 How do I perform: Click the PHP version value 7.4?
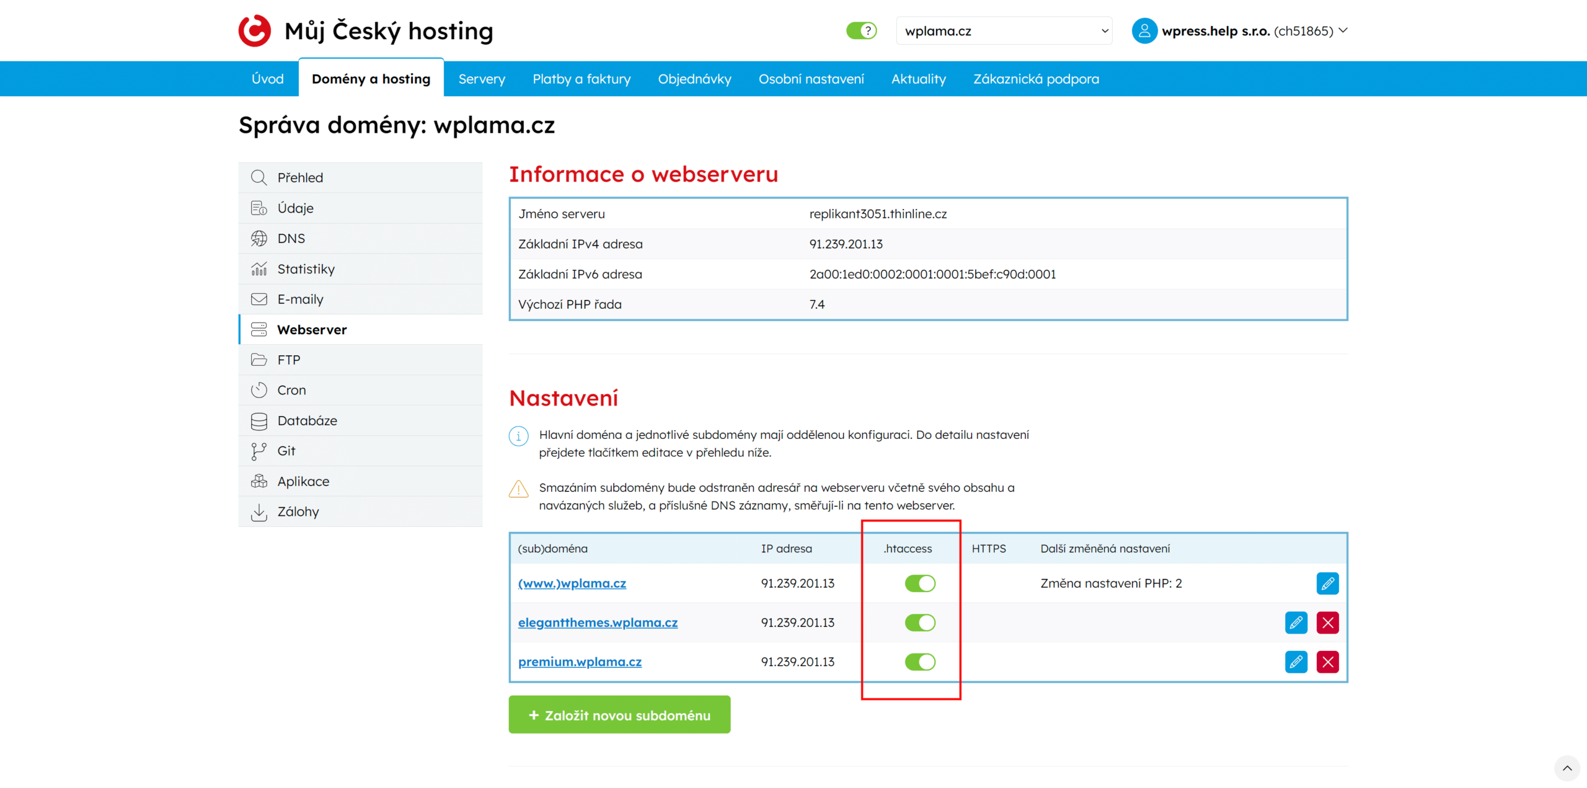816,304
